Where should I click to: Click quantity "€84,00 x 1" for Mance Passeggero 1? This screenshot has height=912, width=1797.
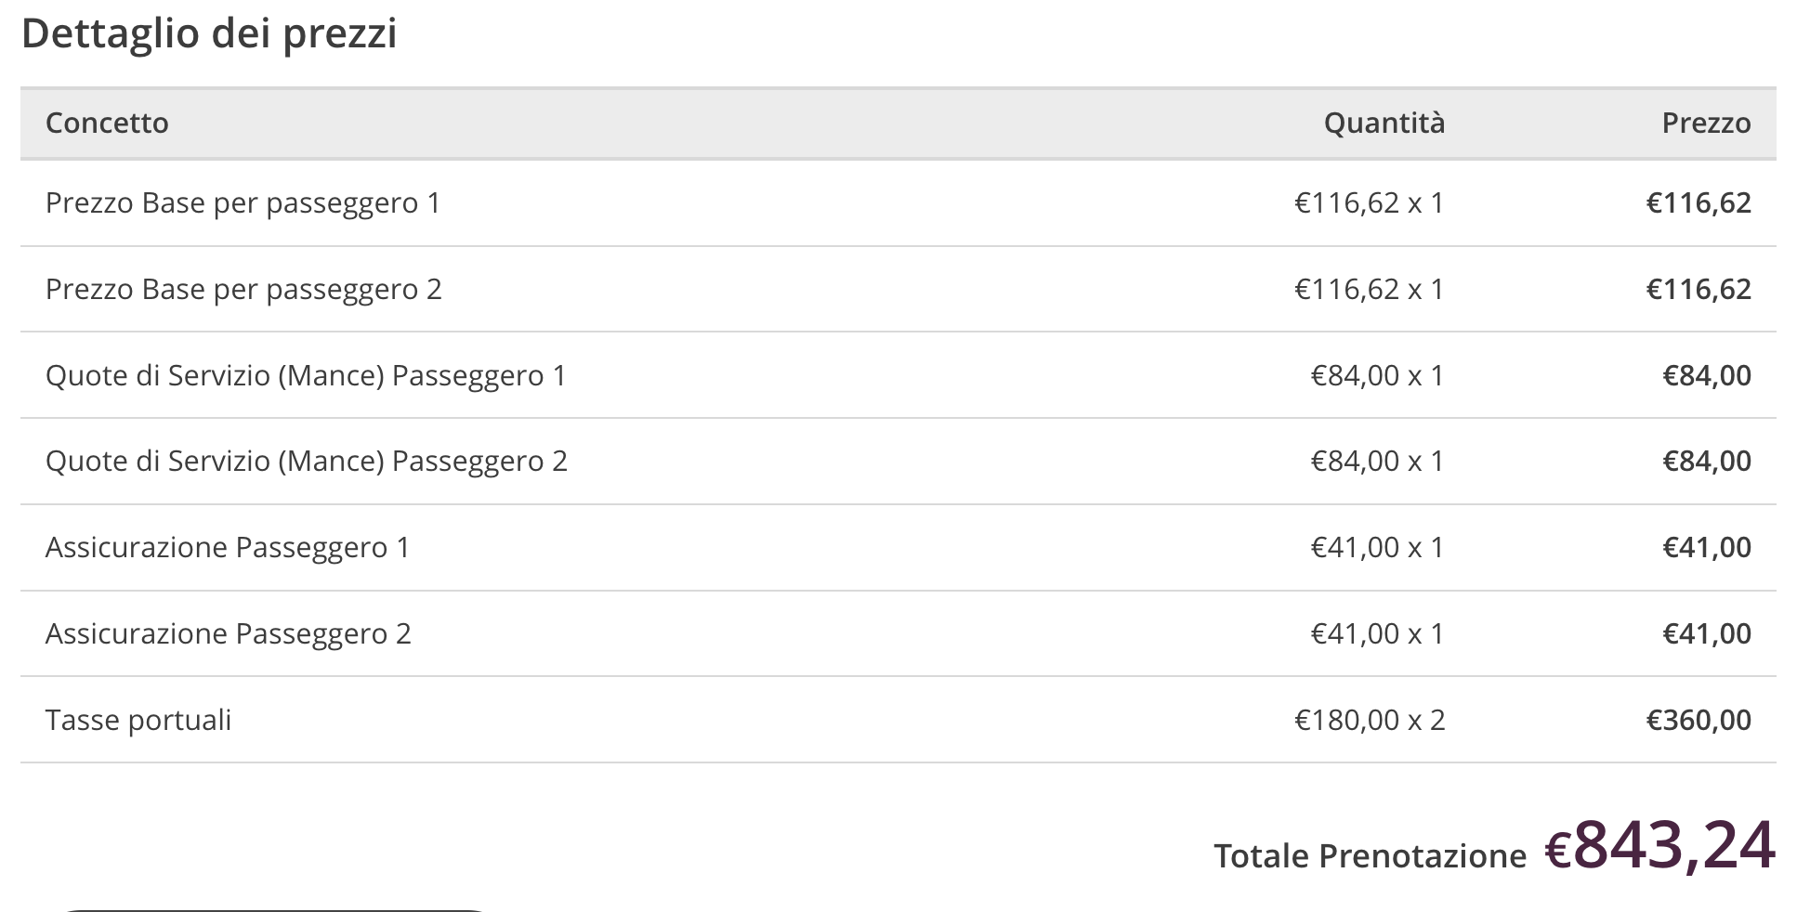pos(1377,376)
